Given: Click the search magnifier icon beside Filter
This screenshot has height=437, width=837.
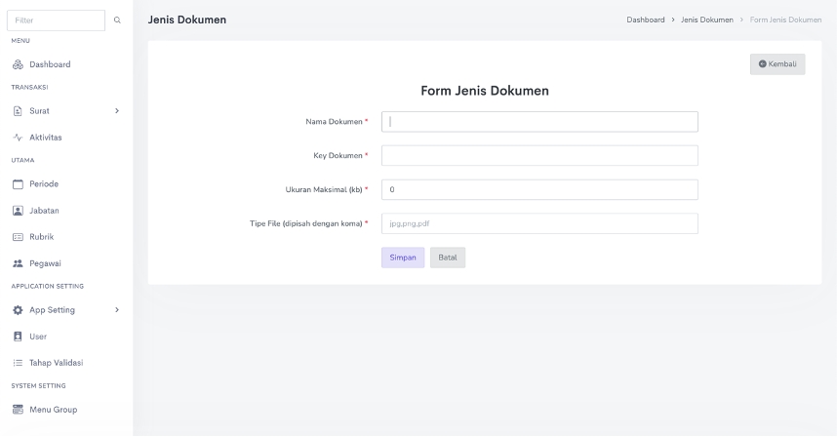Looking at the screenshot, I should coord(118,20).
